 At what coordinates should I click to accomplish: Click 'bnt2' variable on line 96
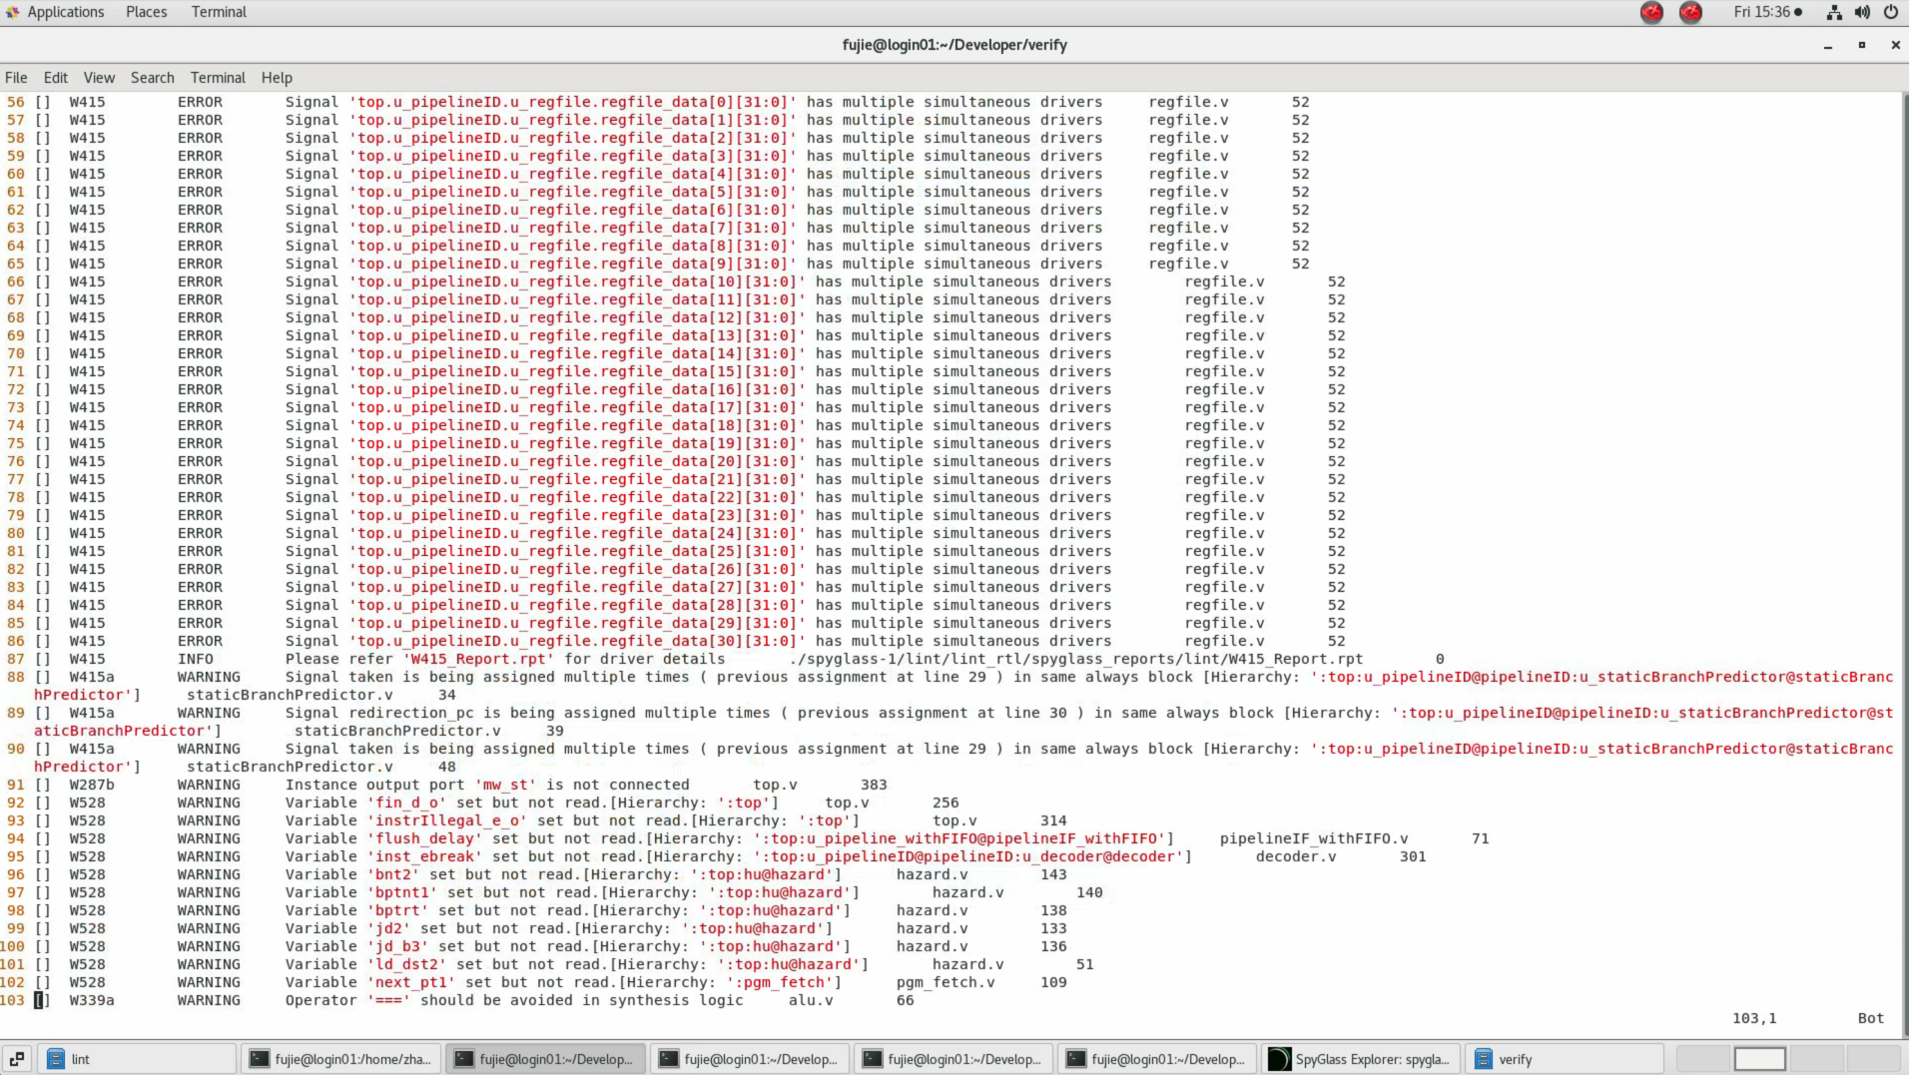point(393,874)
